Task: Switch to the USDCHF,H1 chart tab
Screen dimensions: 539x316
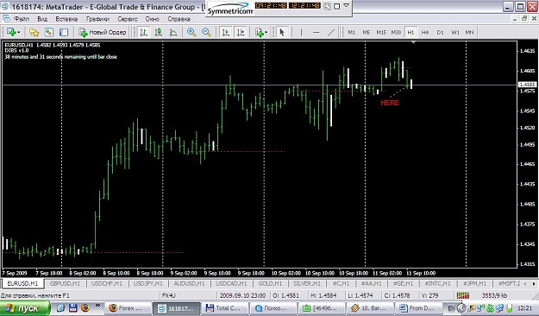Action: 107,284
